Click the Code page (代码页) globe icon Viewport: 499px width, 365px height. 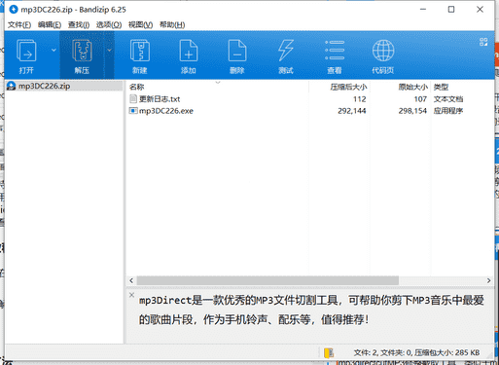383,56
